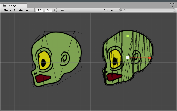Expand the effects options dropdown arrow

coord(67,10)
